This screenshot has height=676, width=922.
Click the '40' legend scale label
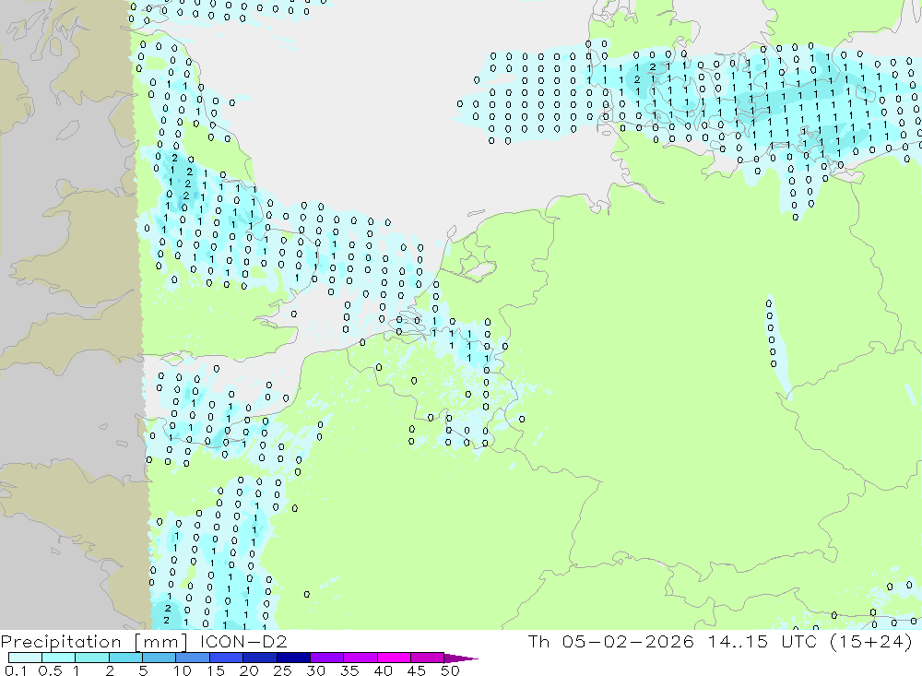coord(383,670)
